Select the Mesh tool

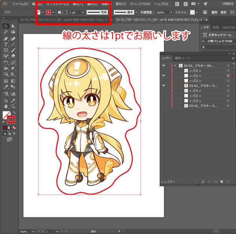click(6, 81)
